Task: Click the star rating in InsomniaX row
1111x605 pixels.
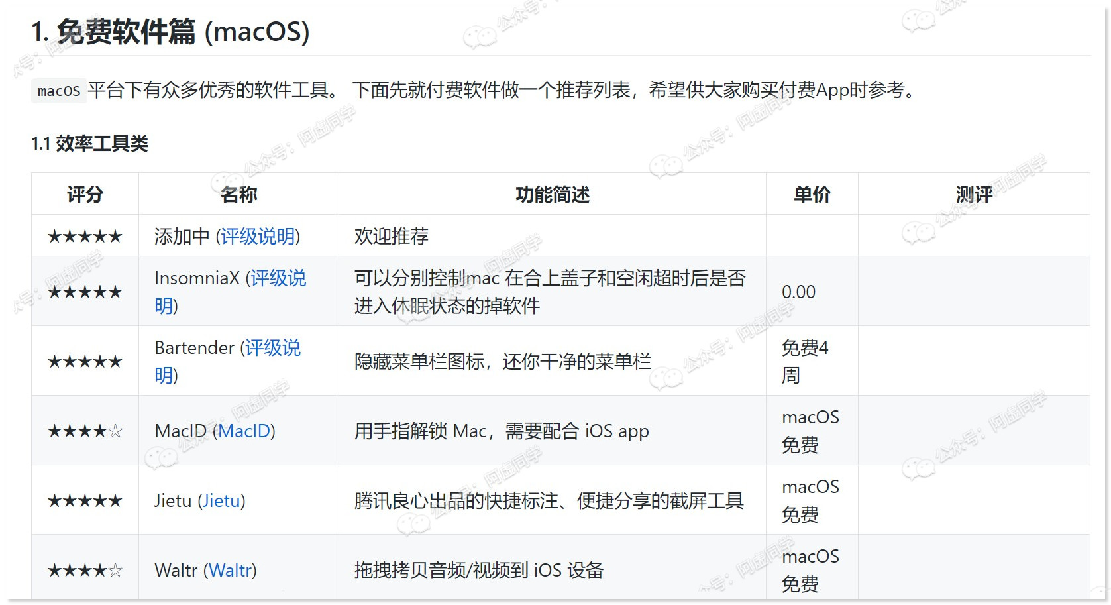Action: tap(85, 292)
